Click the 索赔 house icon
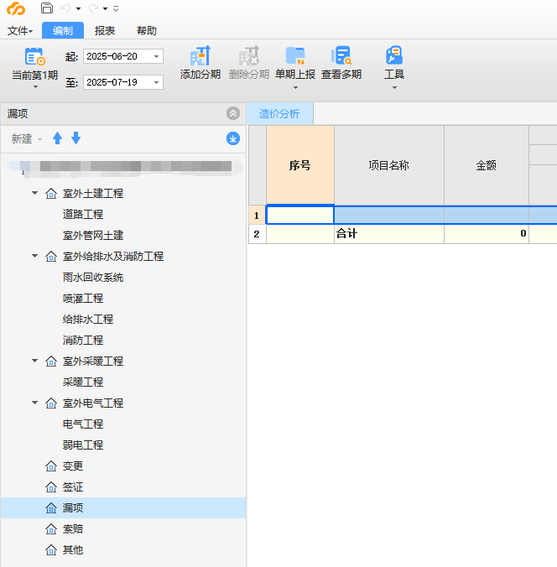 click(51, 529)
